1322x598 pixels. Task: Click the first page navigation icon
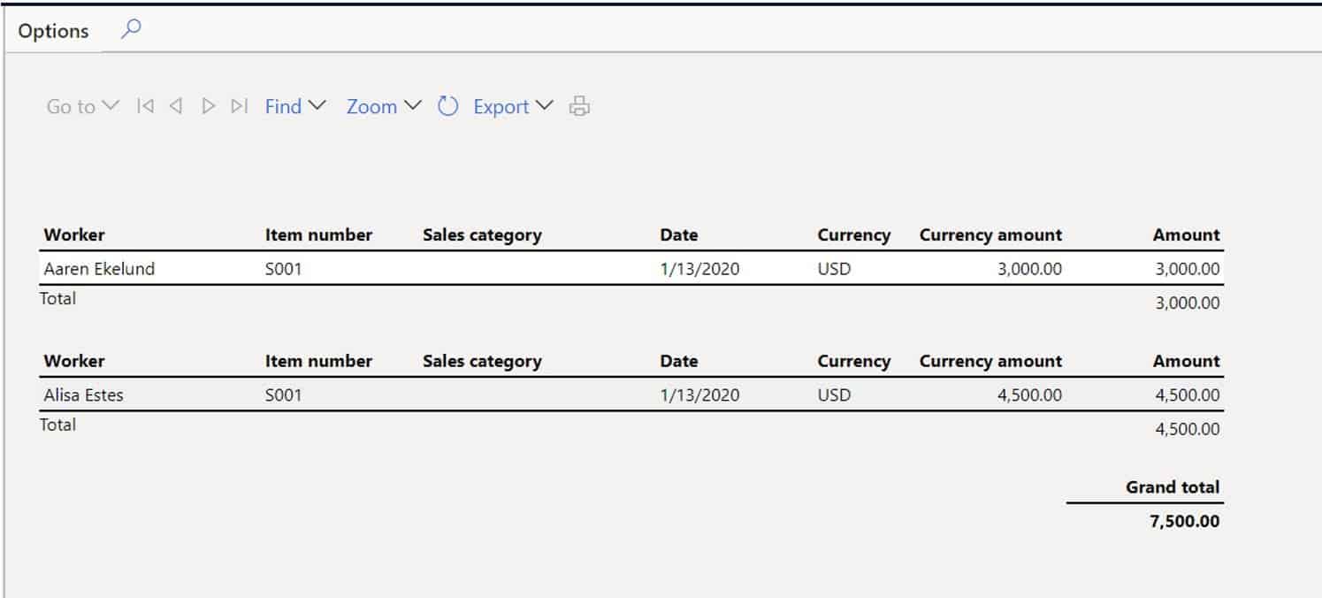point(144,106)
